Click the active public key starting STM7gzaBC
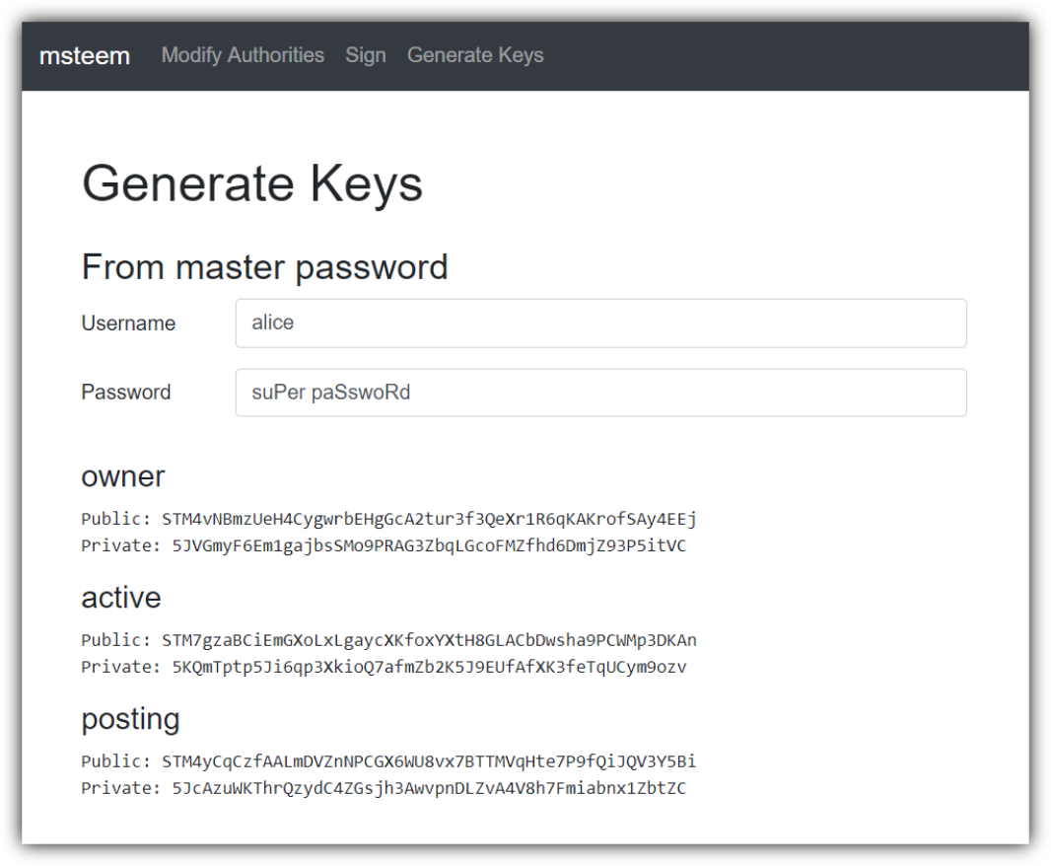The image size is (1051, 866). point(429,640)
